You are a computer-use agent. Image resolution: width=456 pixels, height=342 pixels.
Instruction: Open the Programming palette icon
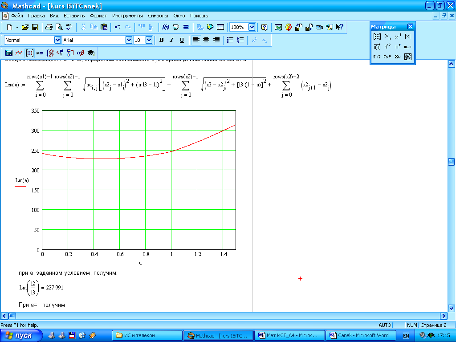[70, 53]
